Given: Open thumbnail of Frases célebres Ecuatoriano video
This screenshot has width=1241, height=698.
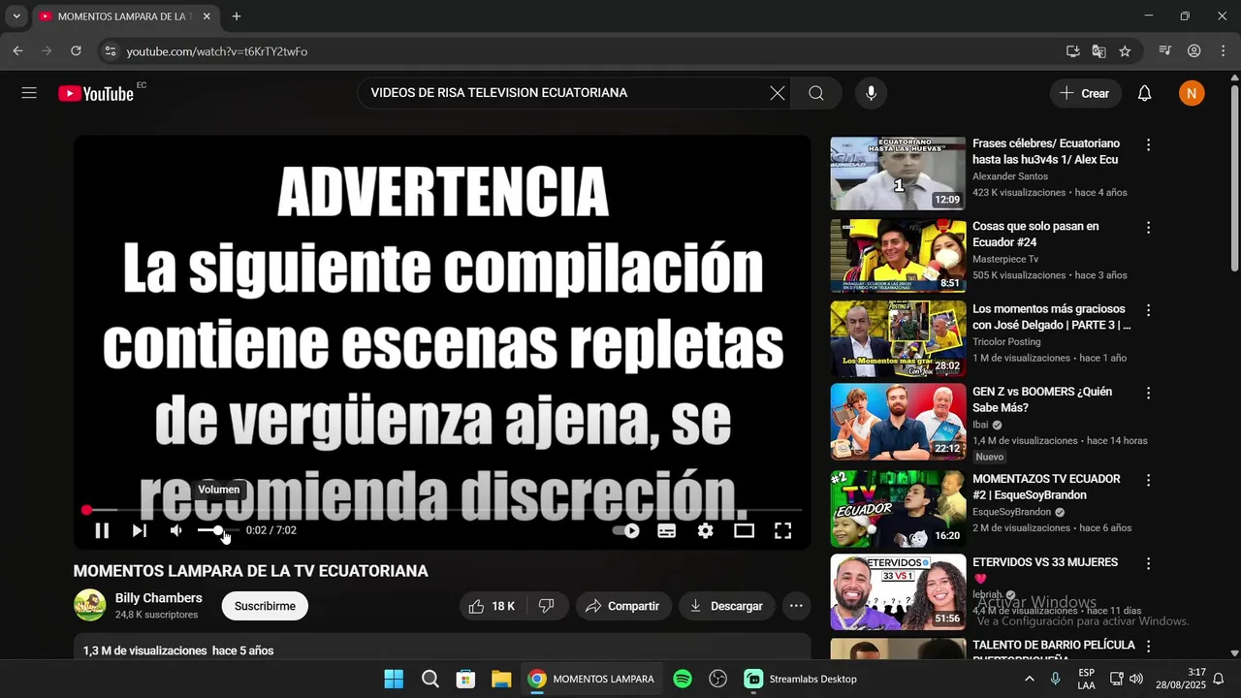Looking at the screenshot, I should tap(898, 174).
